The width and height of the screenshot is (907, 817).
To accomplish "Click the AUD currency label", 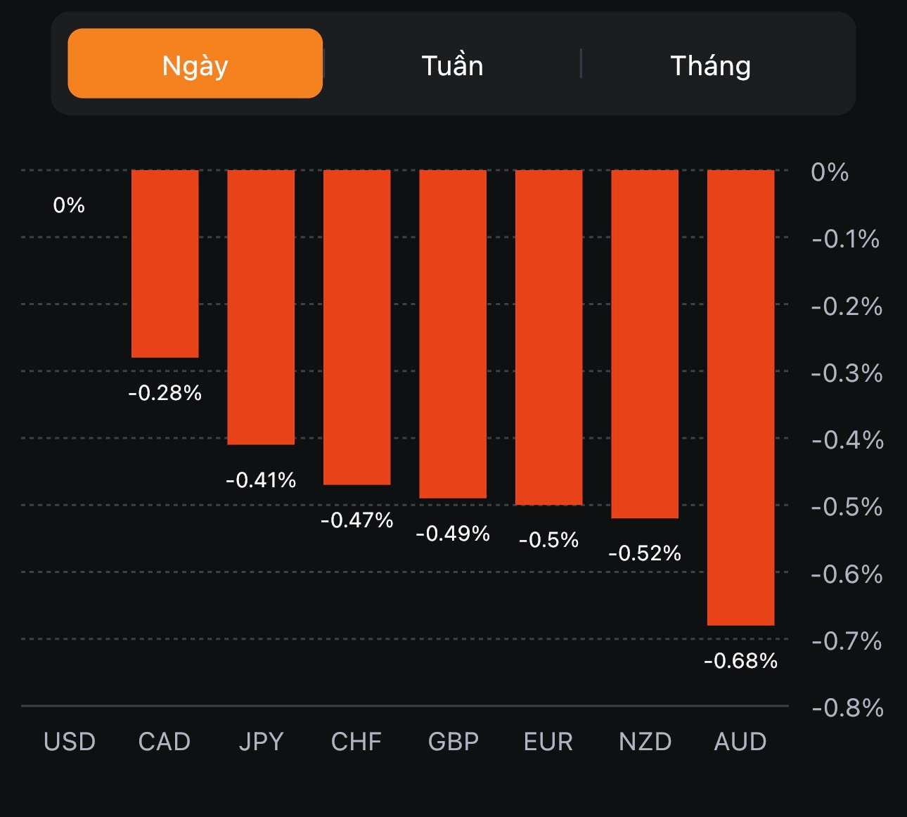I will pos(740,742).
